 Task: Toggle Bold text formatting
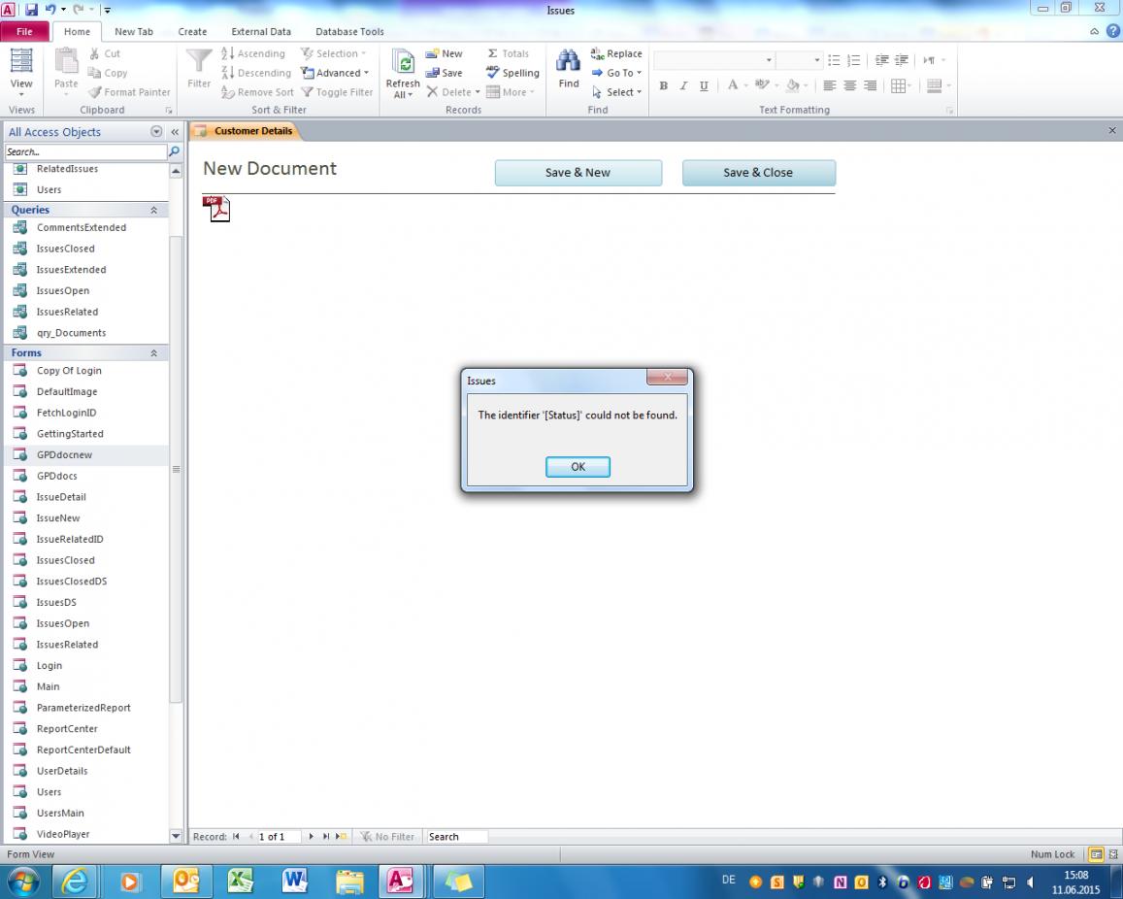pyautogui.click(x=664, y=86)
